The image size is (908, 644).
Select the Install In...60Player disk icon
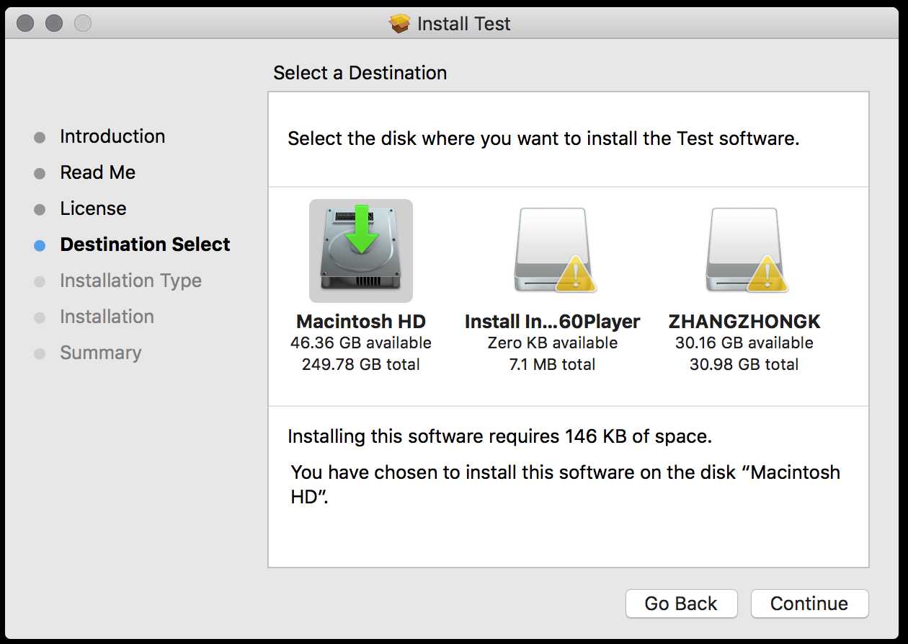point(552,250)
